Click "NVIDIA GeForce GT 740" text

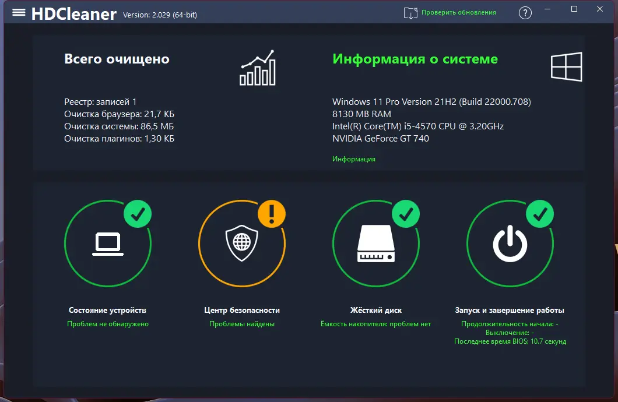pyautogui.click(x=381, y=139)
